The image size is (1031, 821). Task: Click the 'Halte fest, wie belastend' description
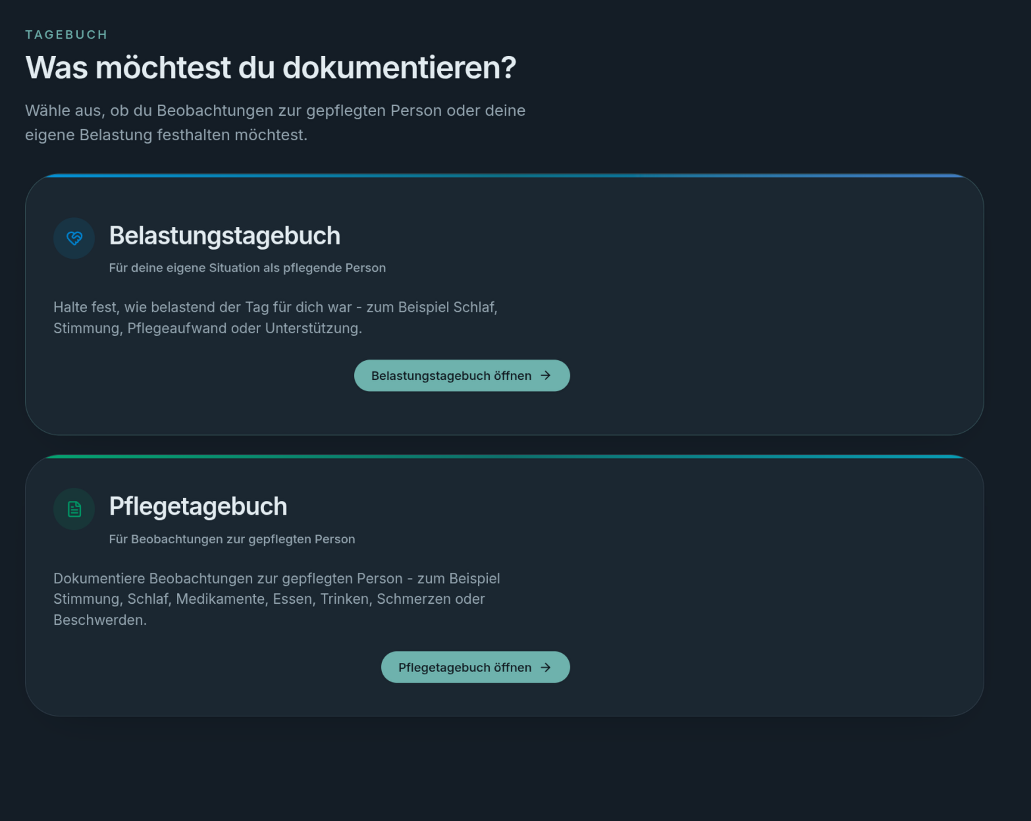(x=275, y=317)
